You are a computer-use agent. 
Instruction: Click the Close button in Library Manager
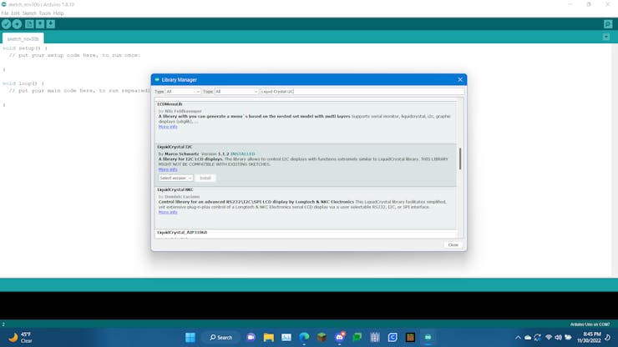click(x=453, y=245)
